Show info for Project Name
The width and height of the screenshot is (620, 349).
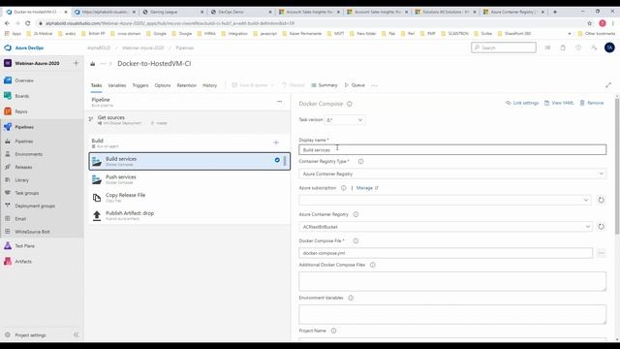(x=333, y=331)
